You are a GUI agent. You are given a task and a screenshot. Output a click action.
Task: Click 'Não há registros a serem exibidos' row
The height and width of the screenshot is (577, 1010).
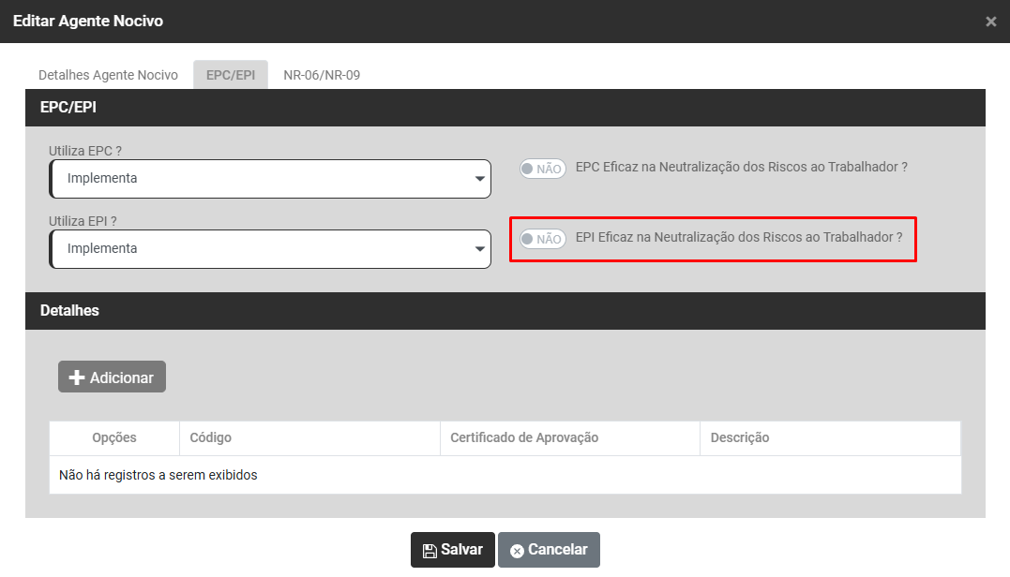click(x=505, y=475)
